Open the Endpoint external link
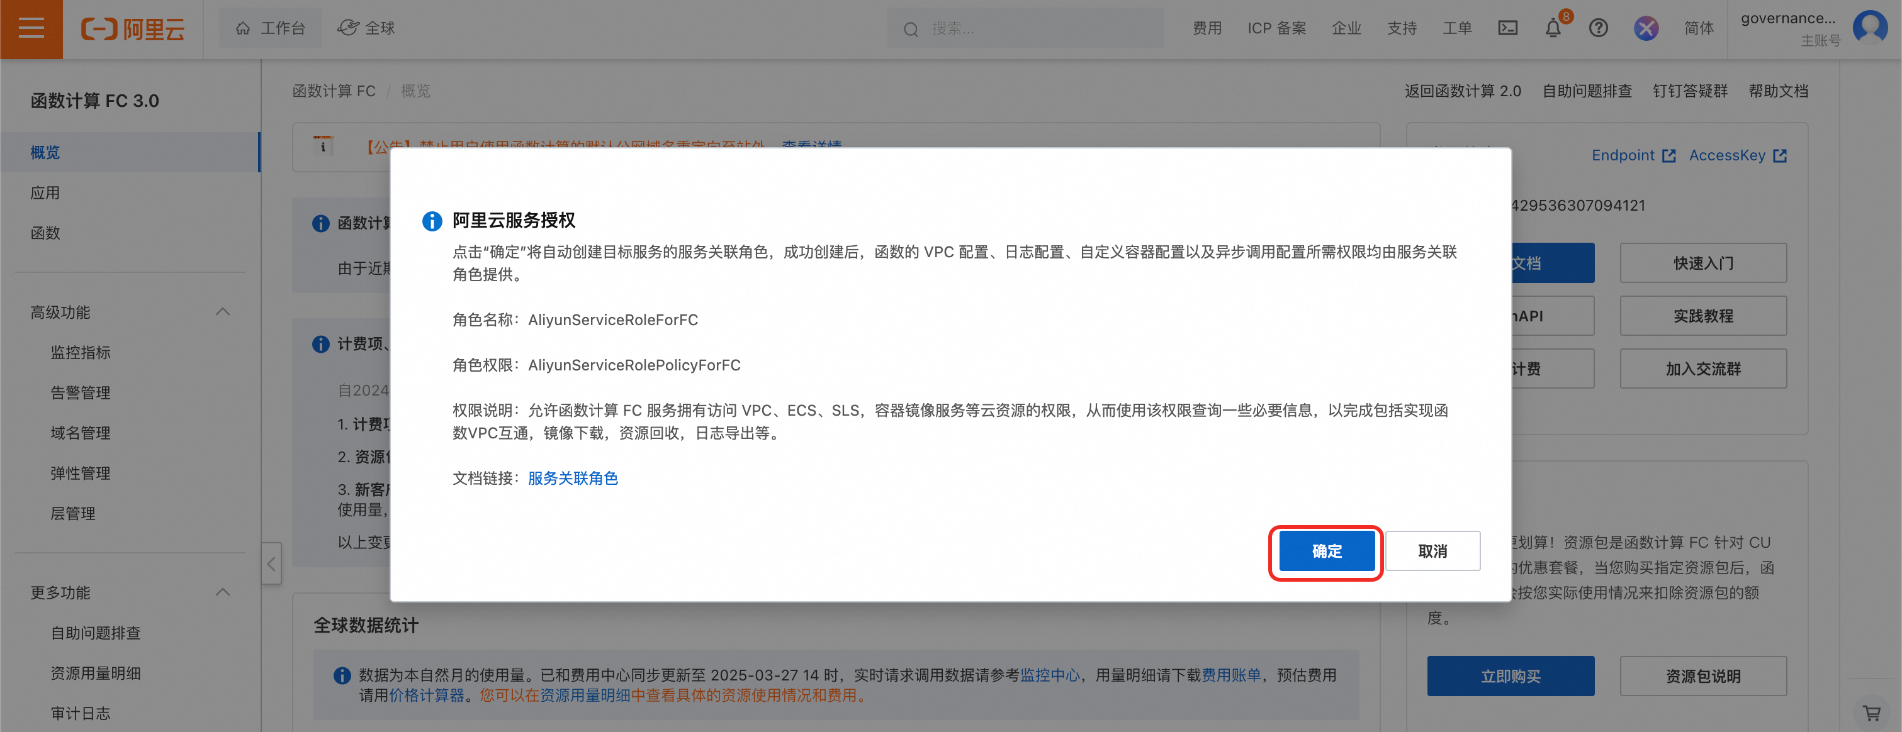Screen dimensions: 1902x732 (1633, 155)
